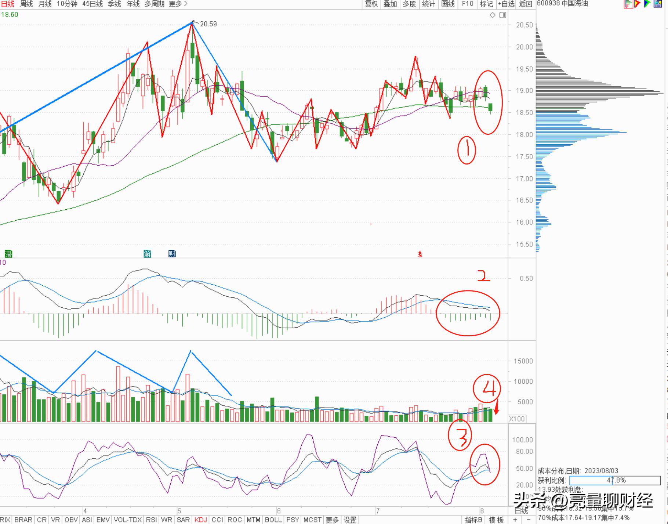Switch to 季线 quarterly period

114,4
